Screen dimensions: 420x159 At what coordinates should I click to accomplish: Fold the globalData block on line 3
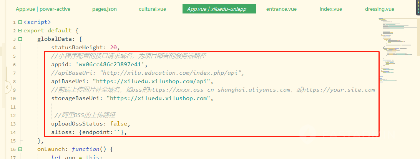pyautogui.click(x=20, y=39)
